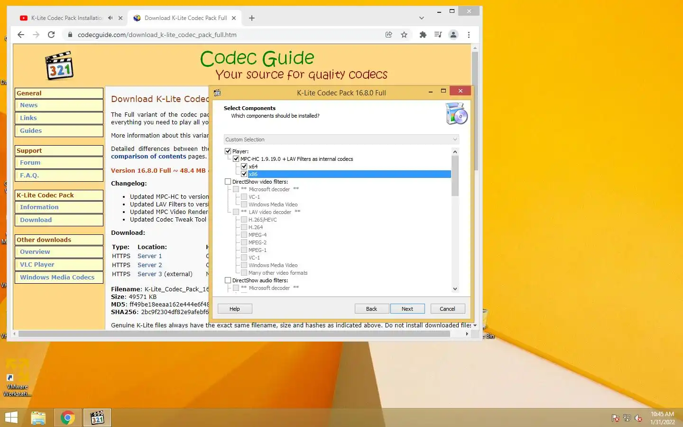Image resolution: width=683 pixels, height=427 pixels.
Task: Open VLC Player sidebar link
Action: (x=37, y=265)
